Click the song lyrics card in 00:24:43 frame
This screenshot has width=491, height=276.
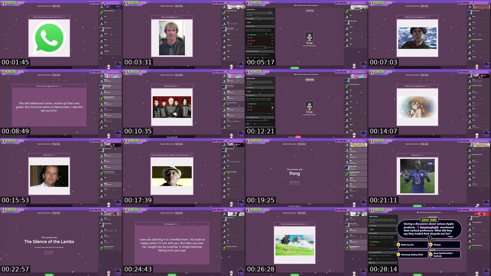[x=172, y=243]
